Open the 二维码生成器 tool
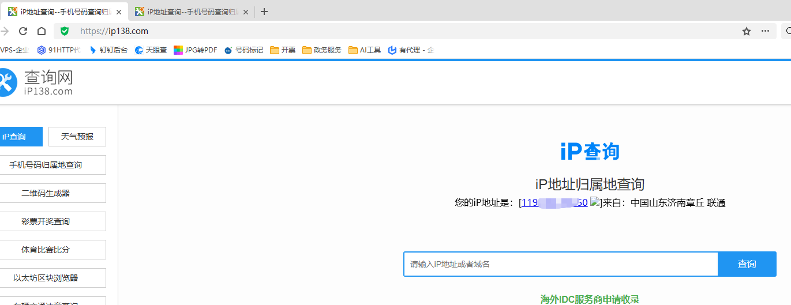This screenshot has height=305, width=791. 53,193
